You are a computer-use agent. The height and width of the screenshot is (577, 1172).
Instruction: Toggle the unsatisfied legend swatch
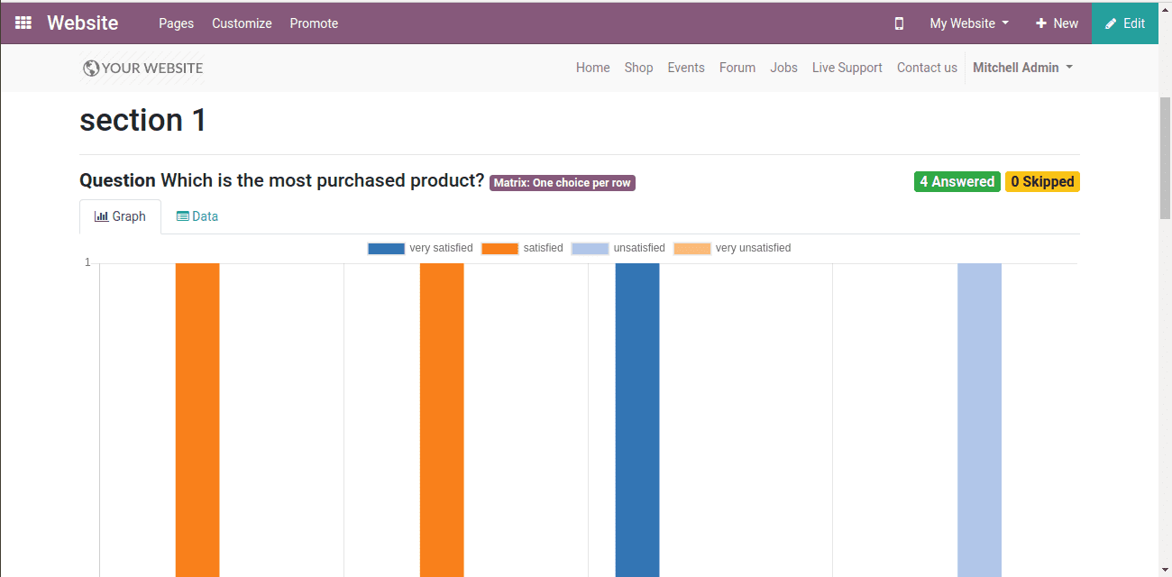tap(590, 249)
